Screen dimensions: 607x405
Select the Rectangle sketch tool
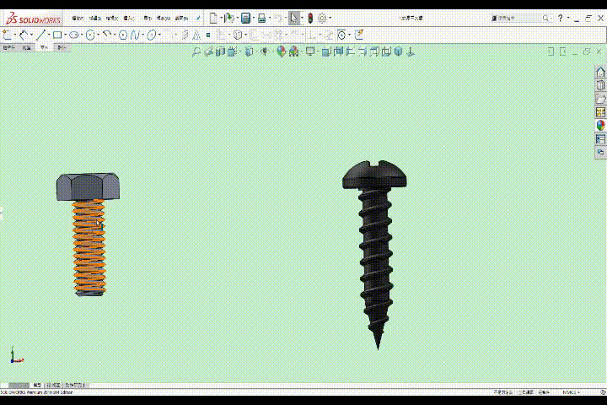point(56,35)
